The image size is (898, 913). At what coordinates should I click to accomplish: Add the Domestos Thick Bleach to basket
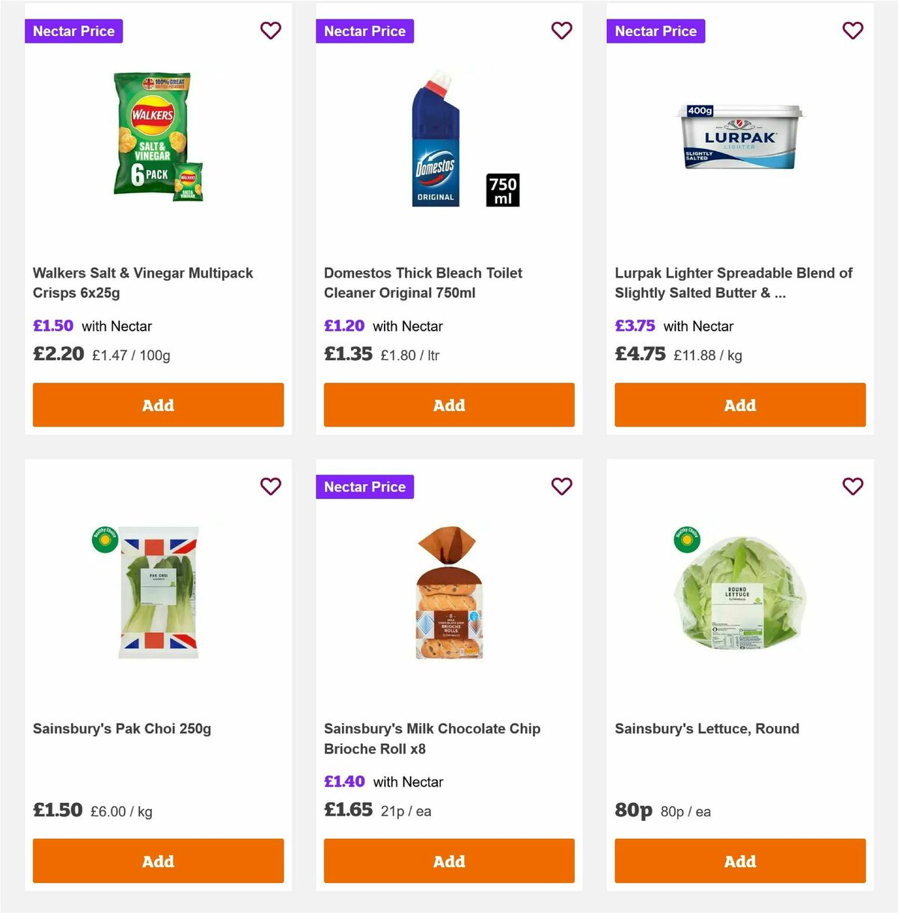pyautogui.click(x=448, y=405)
